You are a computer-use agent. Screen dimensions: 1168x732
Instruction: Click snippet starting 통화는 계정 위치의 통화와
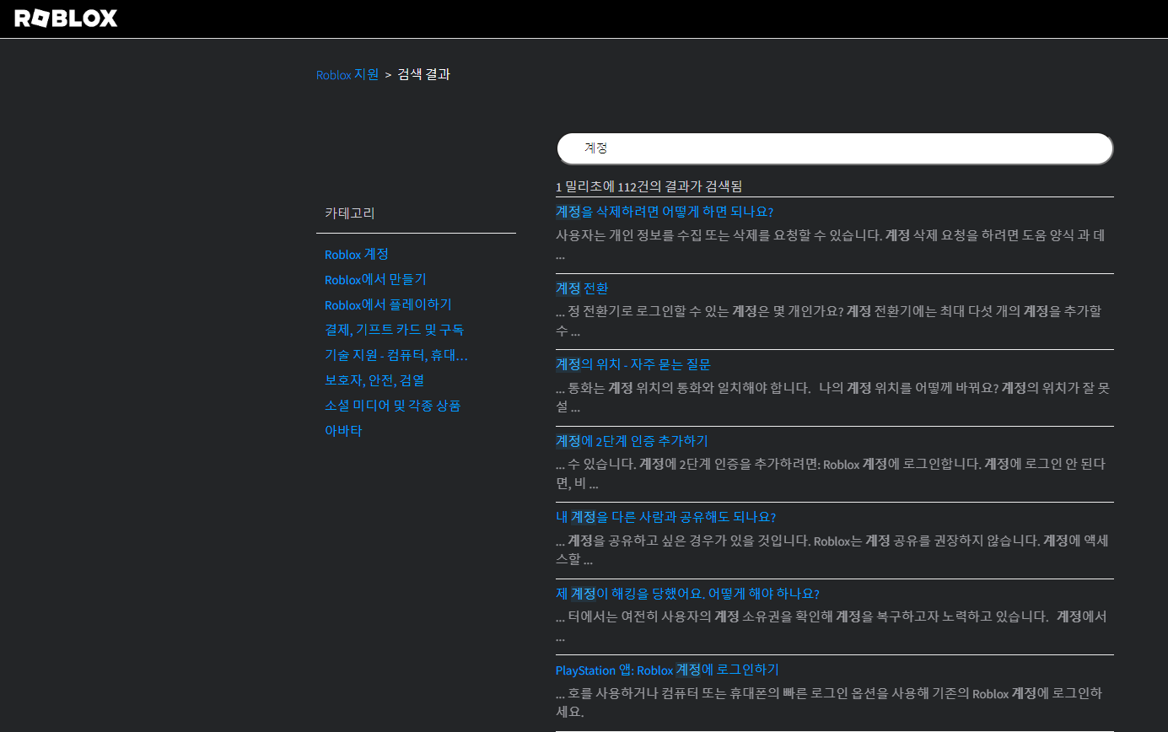click(833, 397)
